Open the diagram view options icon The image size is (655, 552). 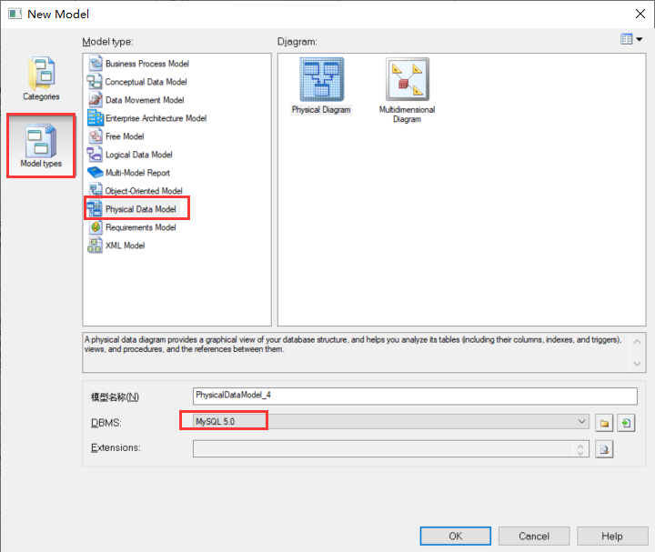tap(626, 39)
